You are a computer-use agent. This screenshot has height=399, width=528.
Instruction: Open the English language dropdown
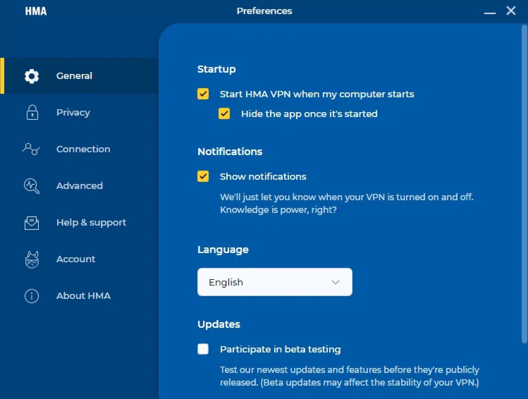274,282
